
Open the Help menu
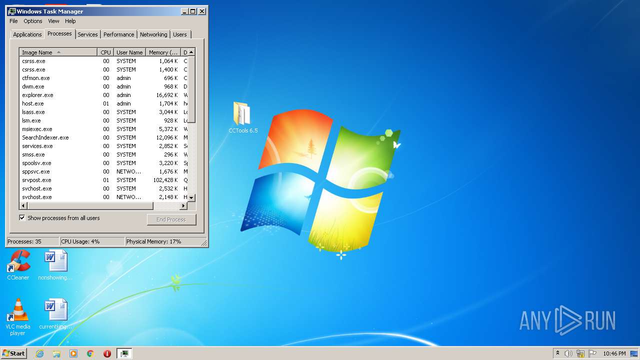pos(70,21)
